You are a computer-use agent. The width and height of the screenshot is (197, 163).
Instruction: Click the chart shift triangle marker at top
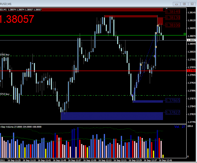point(167,8)
